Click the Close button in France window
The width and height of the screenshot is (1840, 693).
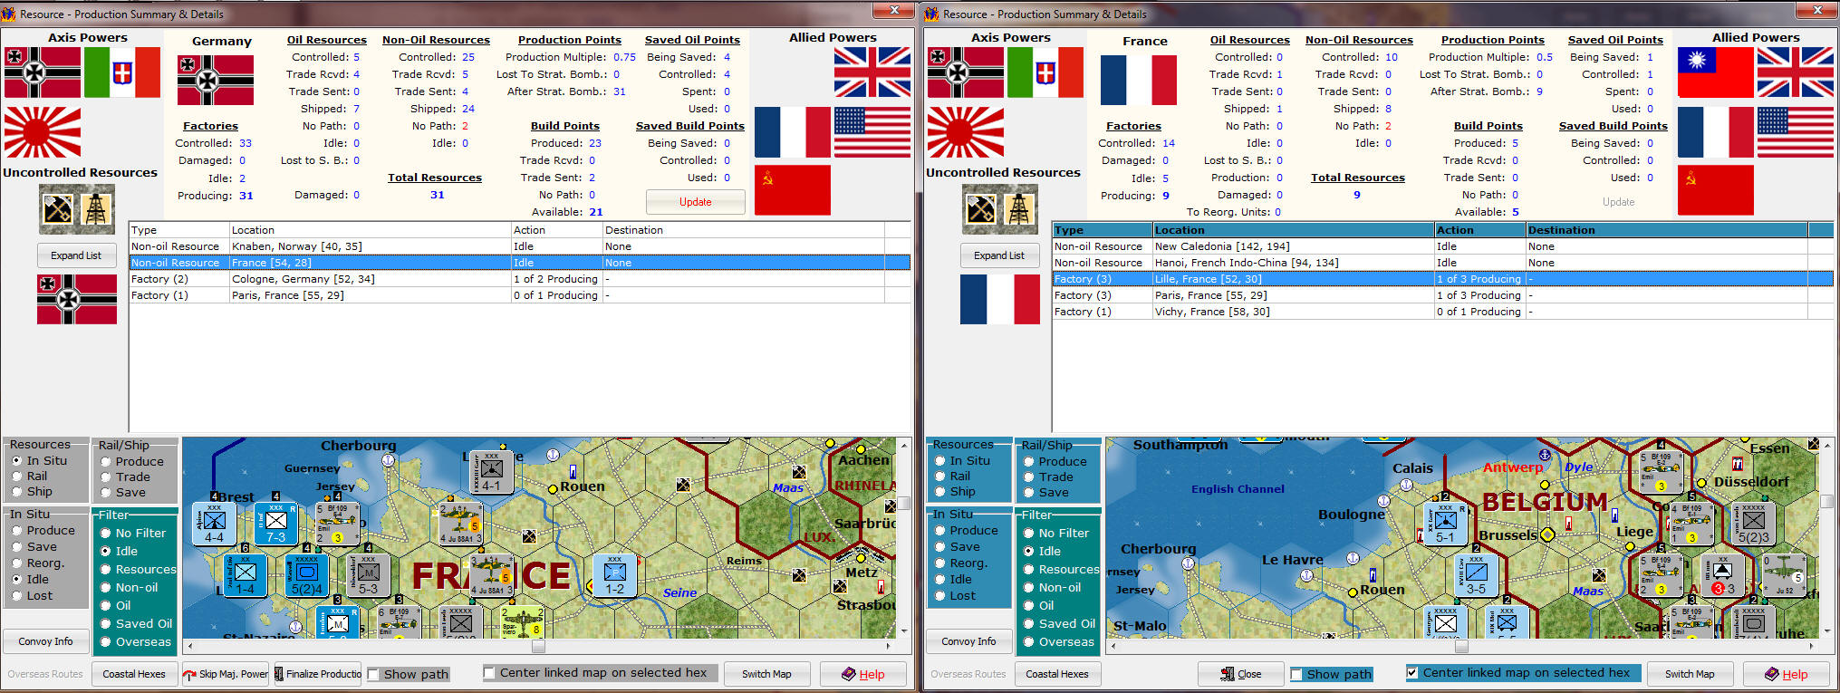[x=1240, y=674]
